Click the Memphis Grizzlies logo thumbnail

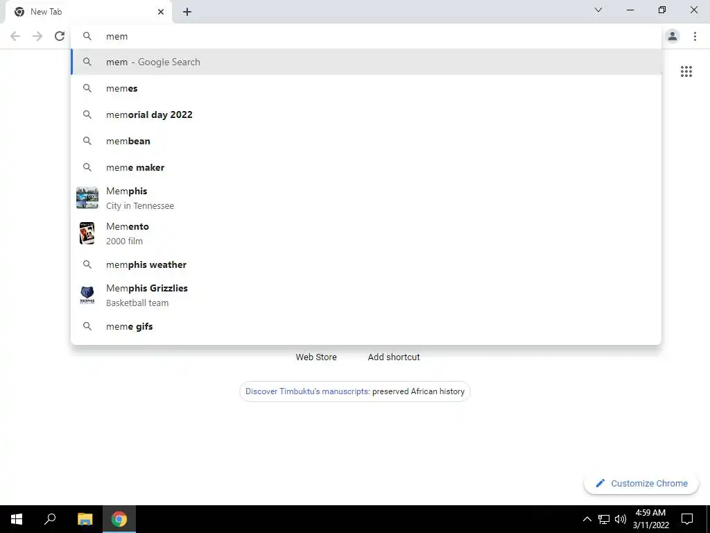click(87, 295)
